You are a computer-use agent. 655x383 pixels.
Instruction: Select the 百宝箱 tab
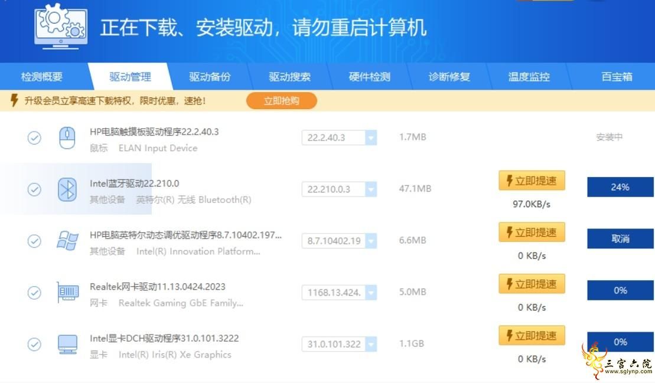(617, 77)
